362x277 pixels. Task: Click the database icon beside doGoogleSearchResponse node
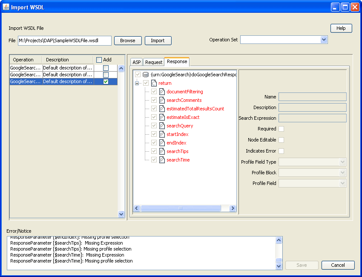coord(146,75)
